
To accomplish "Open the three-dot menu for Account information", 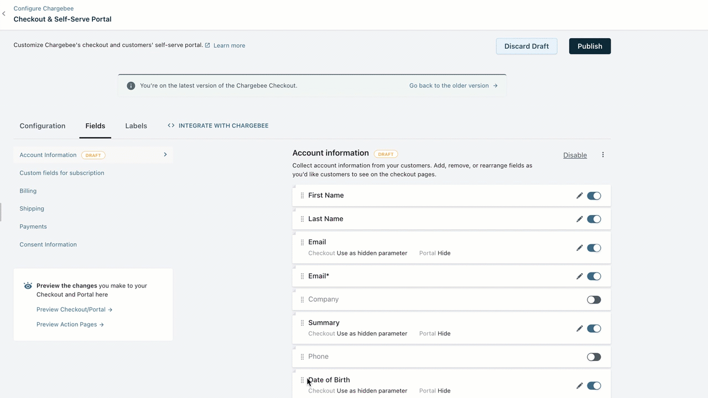I will point(603,155).
